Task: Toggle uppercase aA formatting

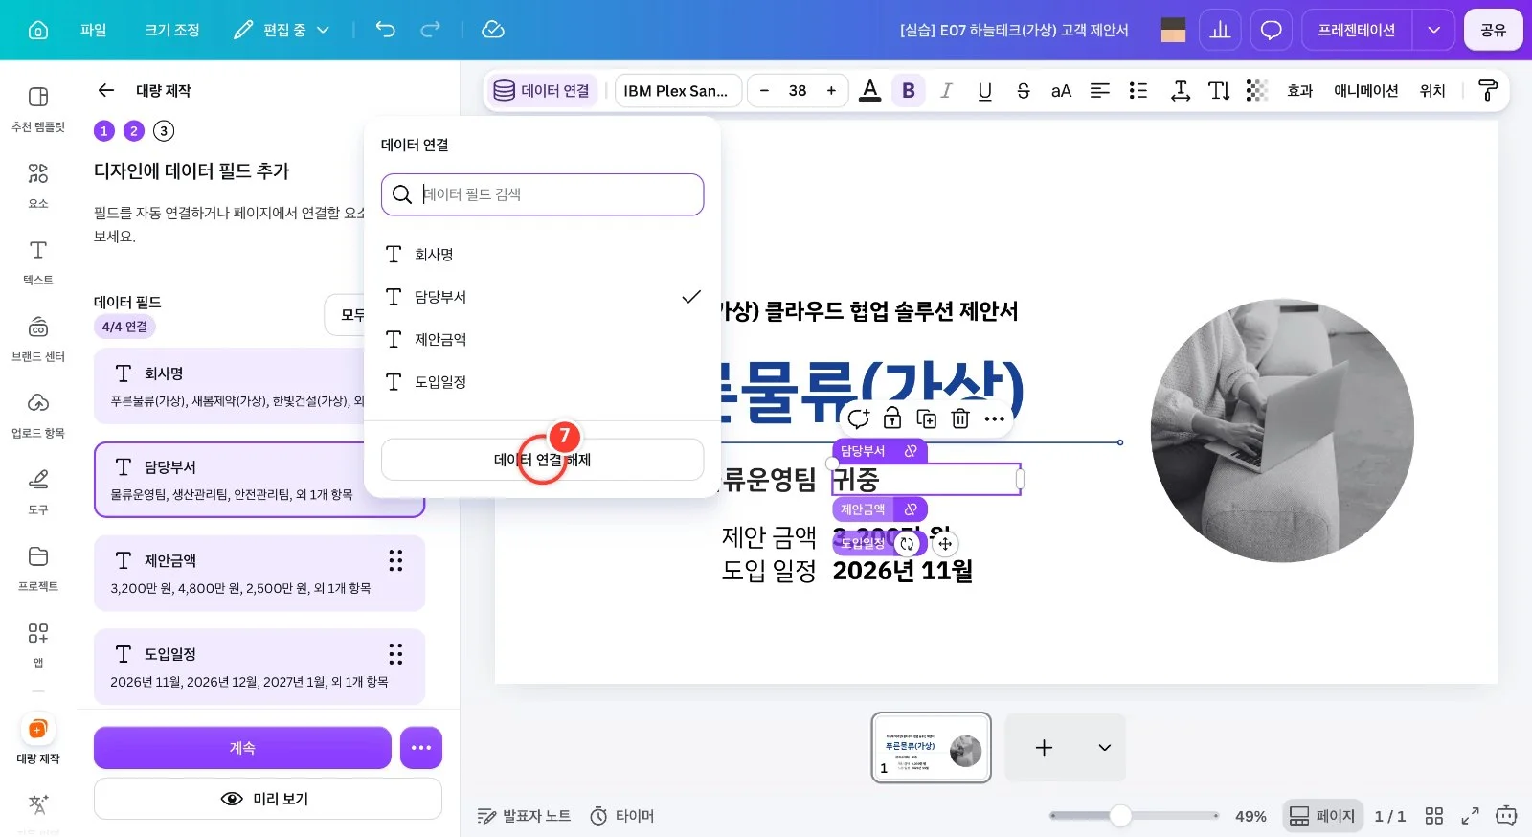Action: point(1061,90)
